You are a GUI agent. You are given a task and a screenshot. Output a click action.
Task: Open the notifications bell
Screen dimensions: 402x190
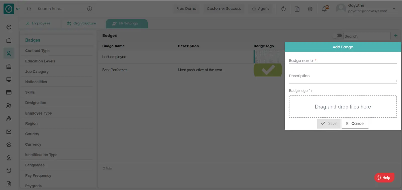(325, 9)
